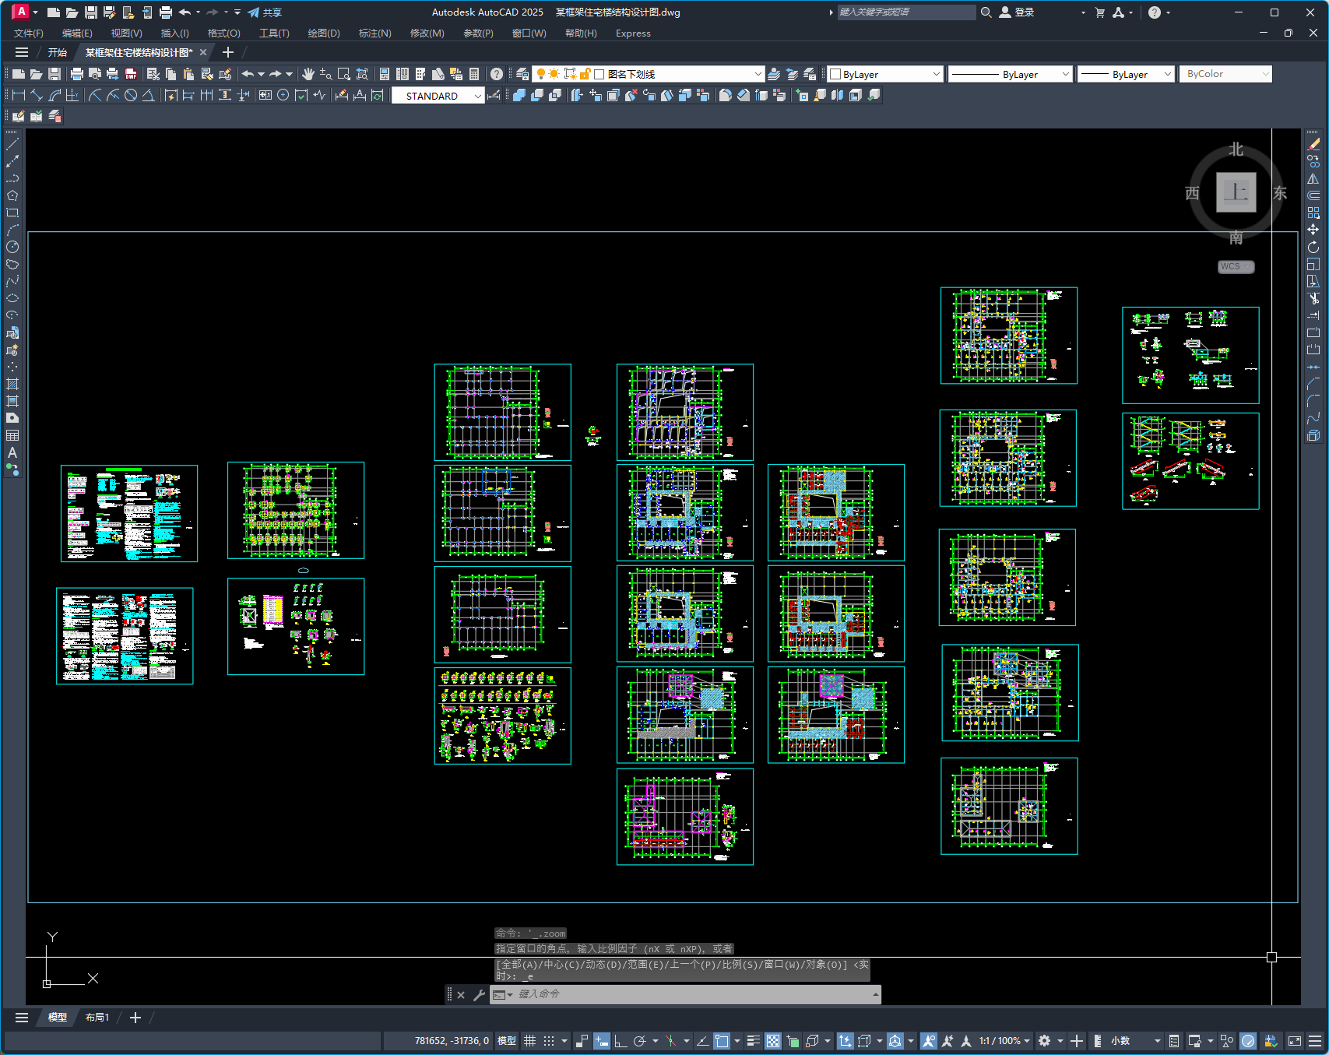Select the Multiline Text A tool
The image size is (1329, 1055).
[x=12, y=452]
